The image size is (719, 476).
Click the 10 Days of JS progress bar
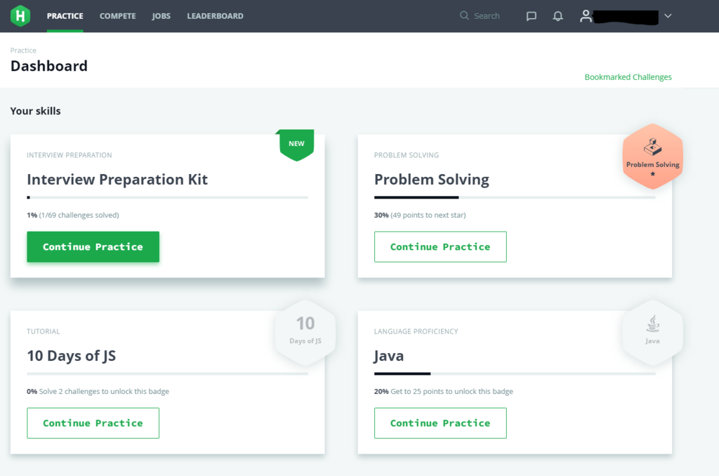click(167, 373)
